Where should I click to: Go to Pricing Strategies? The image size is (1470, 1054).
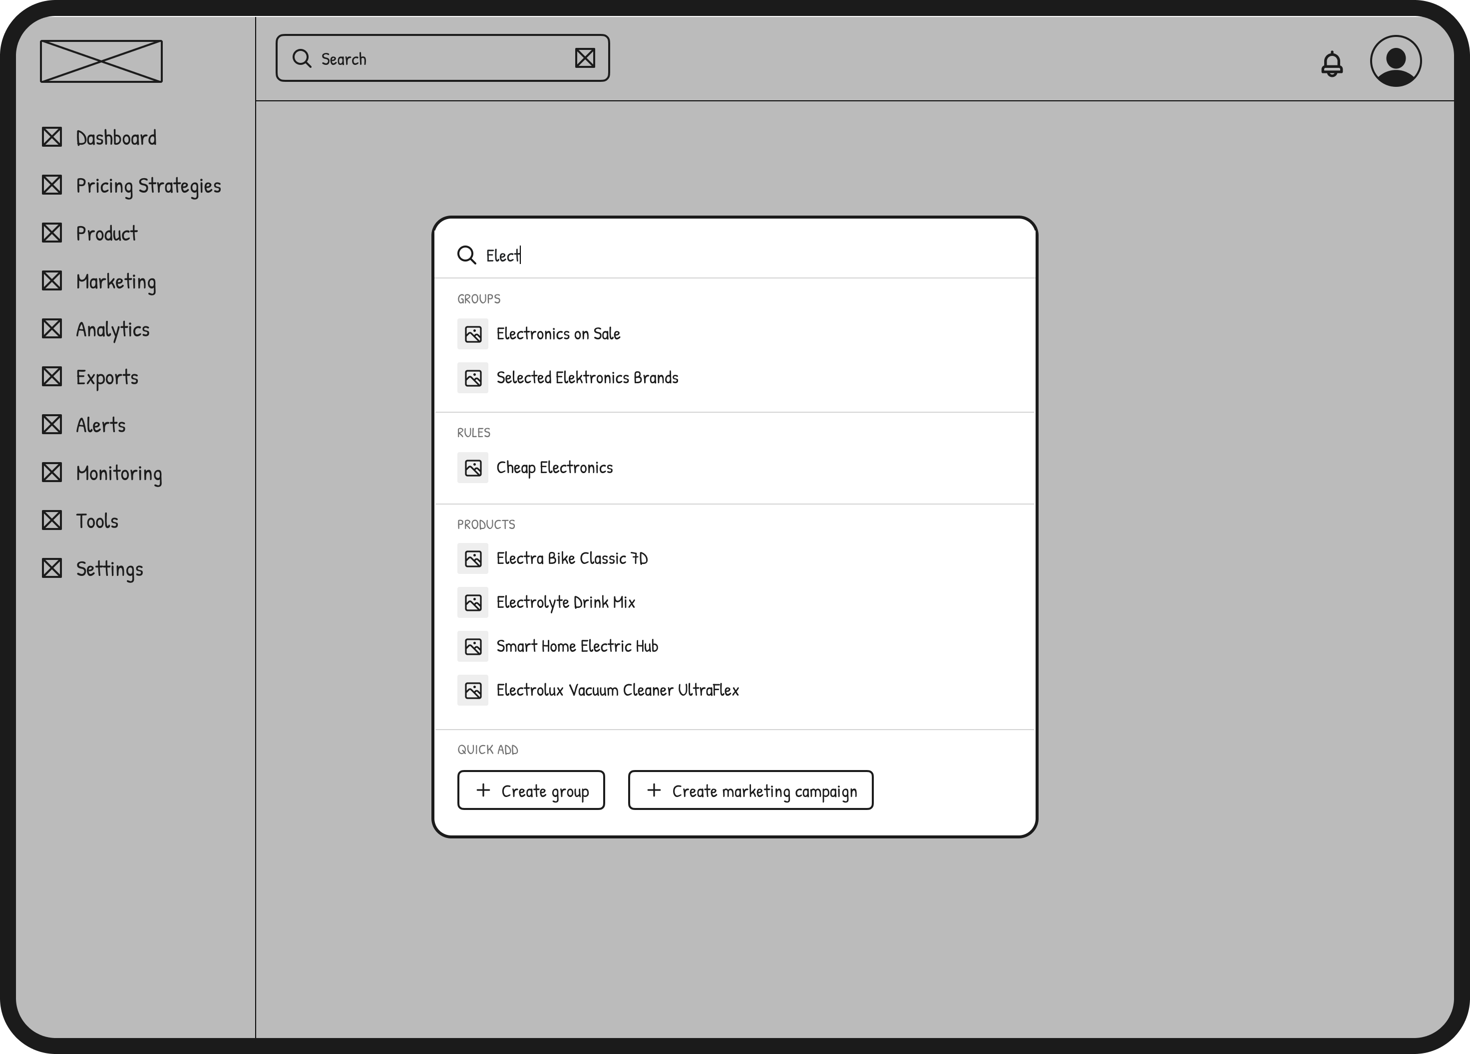click(x=148, y=186)
